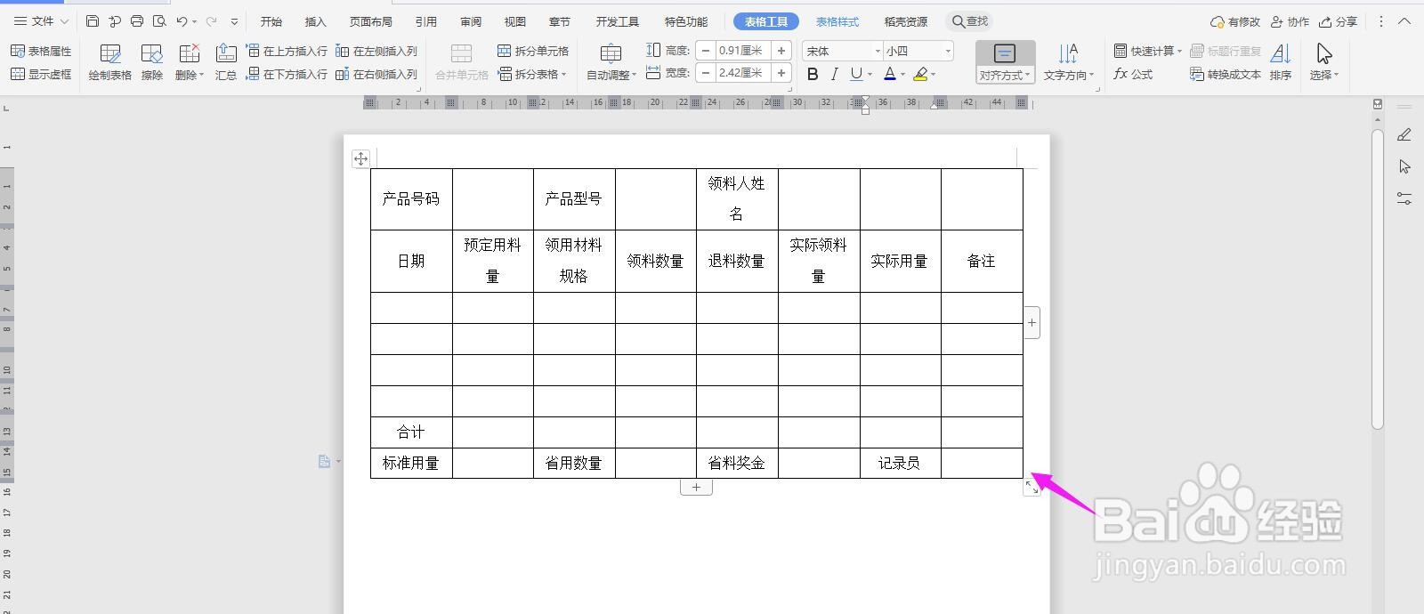Click the height value field 0.91厘米

click(742, 51)
